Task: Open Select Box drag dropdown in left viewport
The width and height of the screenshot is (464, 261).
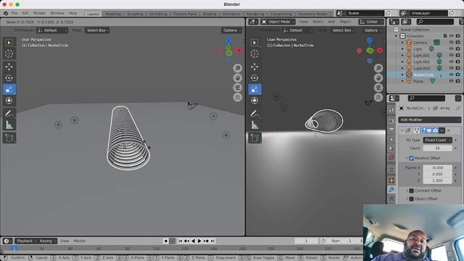Action: point(97,30)
